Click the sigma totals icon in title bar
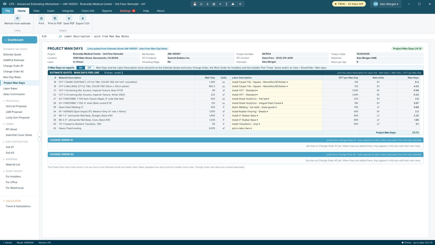The image size is (435, 245). click(226, 4)
